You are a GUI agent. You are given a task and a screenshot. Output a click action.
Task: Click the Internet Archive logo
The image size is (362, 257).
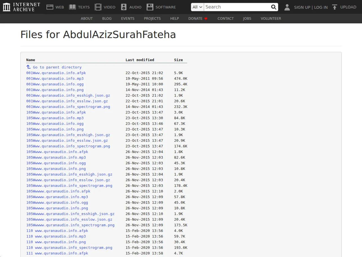coord(21,7)
